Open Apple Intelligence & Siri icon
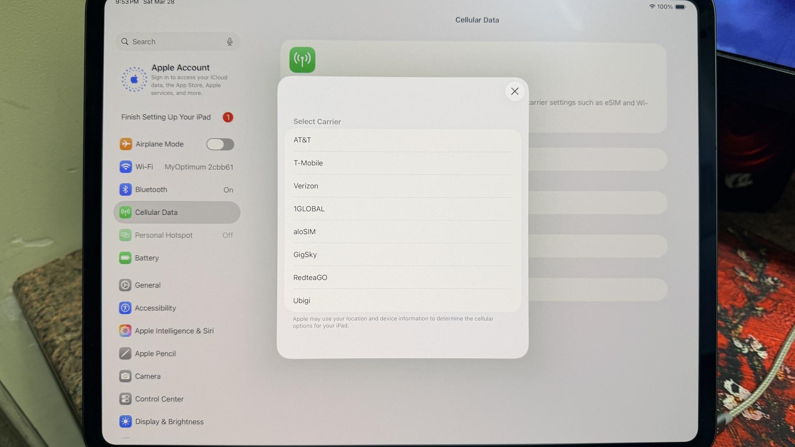 (x=125, y=331)
